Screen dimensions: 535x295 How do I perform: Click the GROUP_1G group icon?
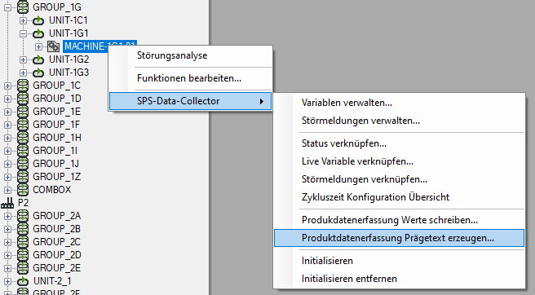pos(23,7)
